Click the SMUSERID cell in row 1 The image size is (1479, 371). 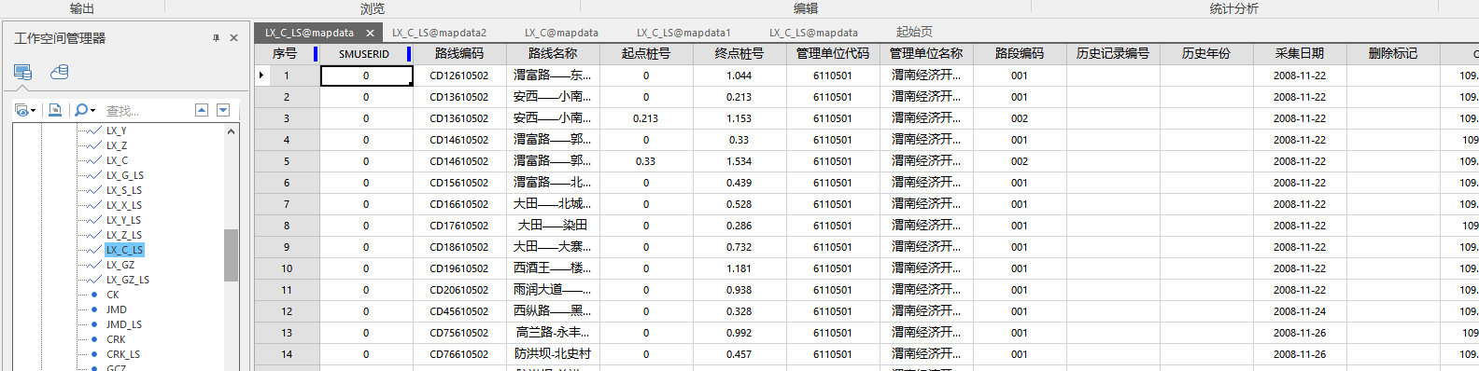pyautogui.click(x=366, y=76)
